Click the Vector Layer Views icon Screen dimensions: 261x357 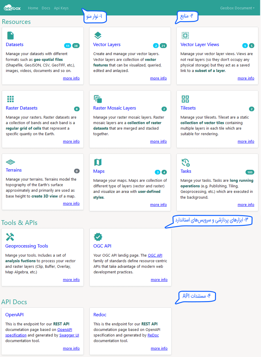click(185, 35)
